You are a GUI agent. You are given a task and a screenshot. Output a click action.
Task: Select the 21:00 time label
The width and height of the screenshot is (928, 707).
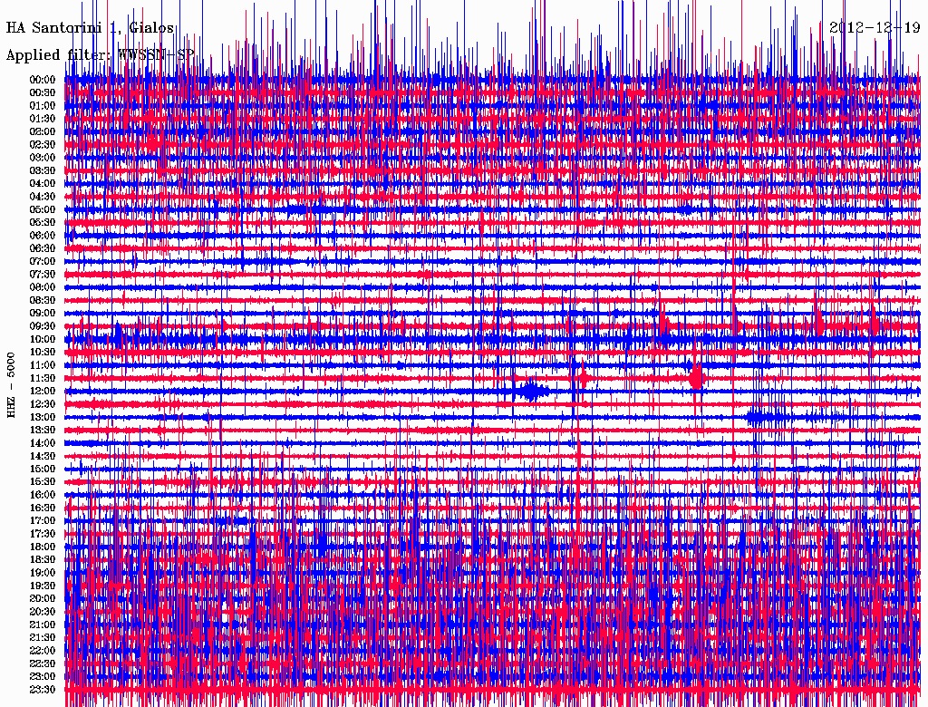point(43,625)
